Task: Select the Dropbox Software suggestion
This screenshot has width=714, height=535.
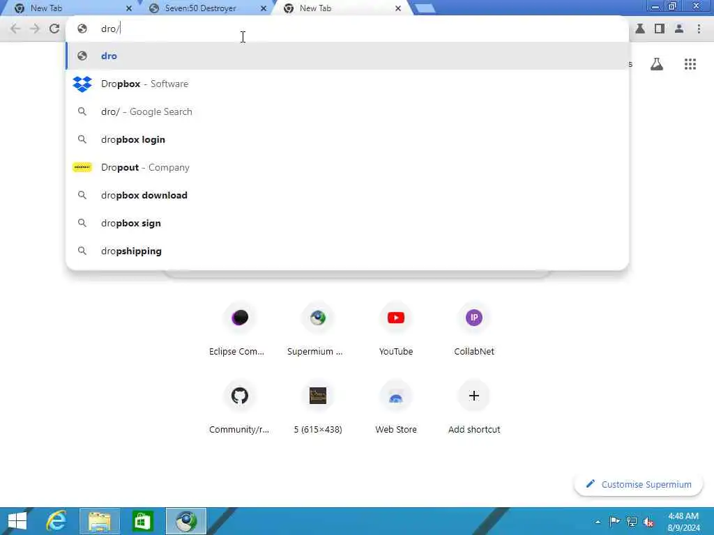Action: click(347, 84)
